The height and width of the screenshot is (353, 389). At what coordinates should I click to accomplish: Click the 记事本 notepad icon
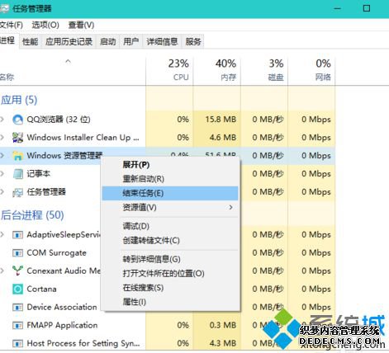tap(18, 174)
